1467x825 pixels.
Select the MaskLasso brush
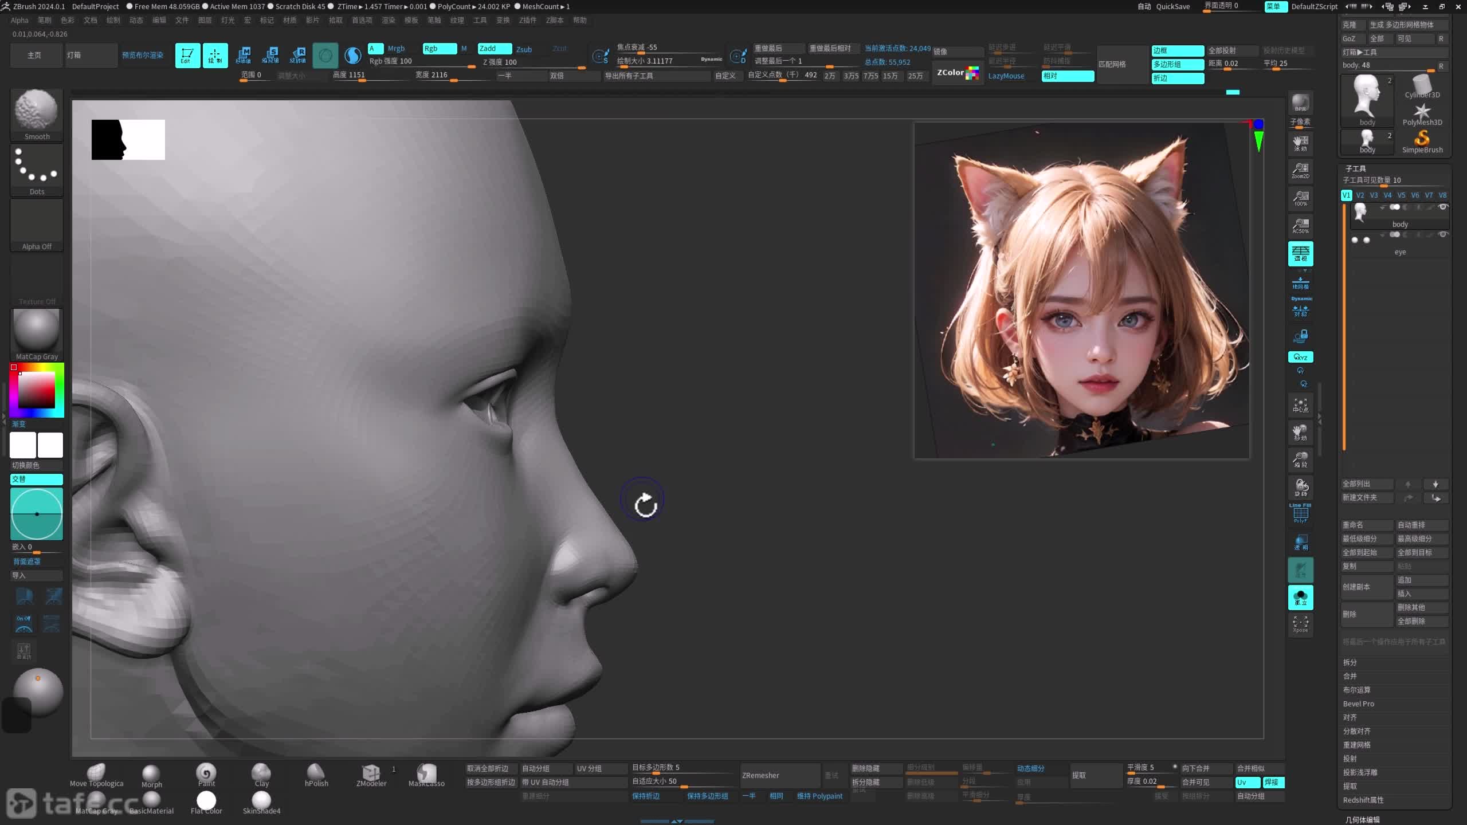click(426, 775)
